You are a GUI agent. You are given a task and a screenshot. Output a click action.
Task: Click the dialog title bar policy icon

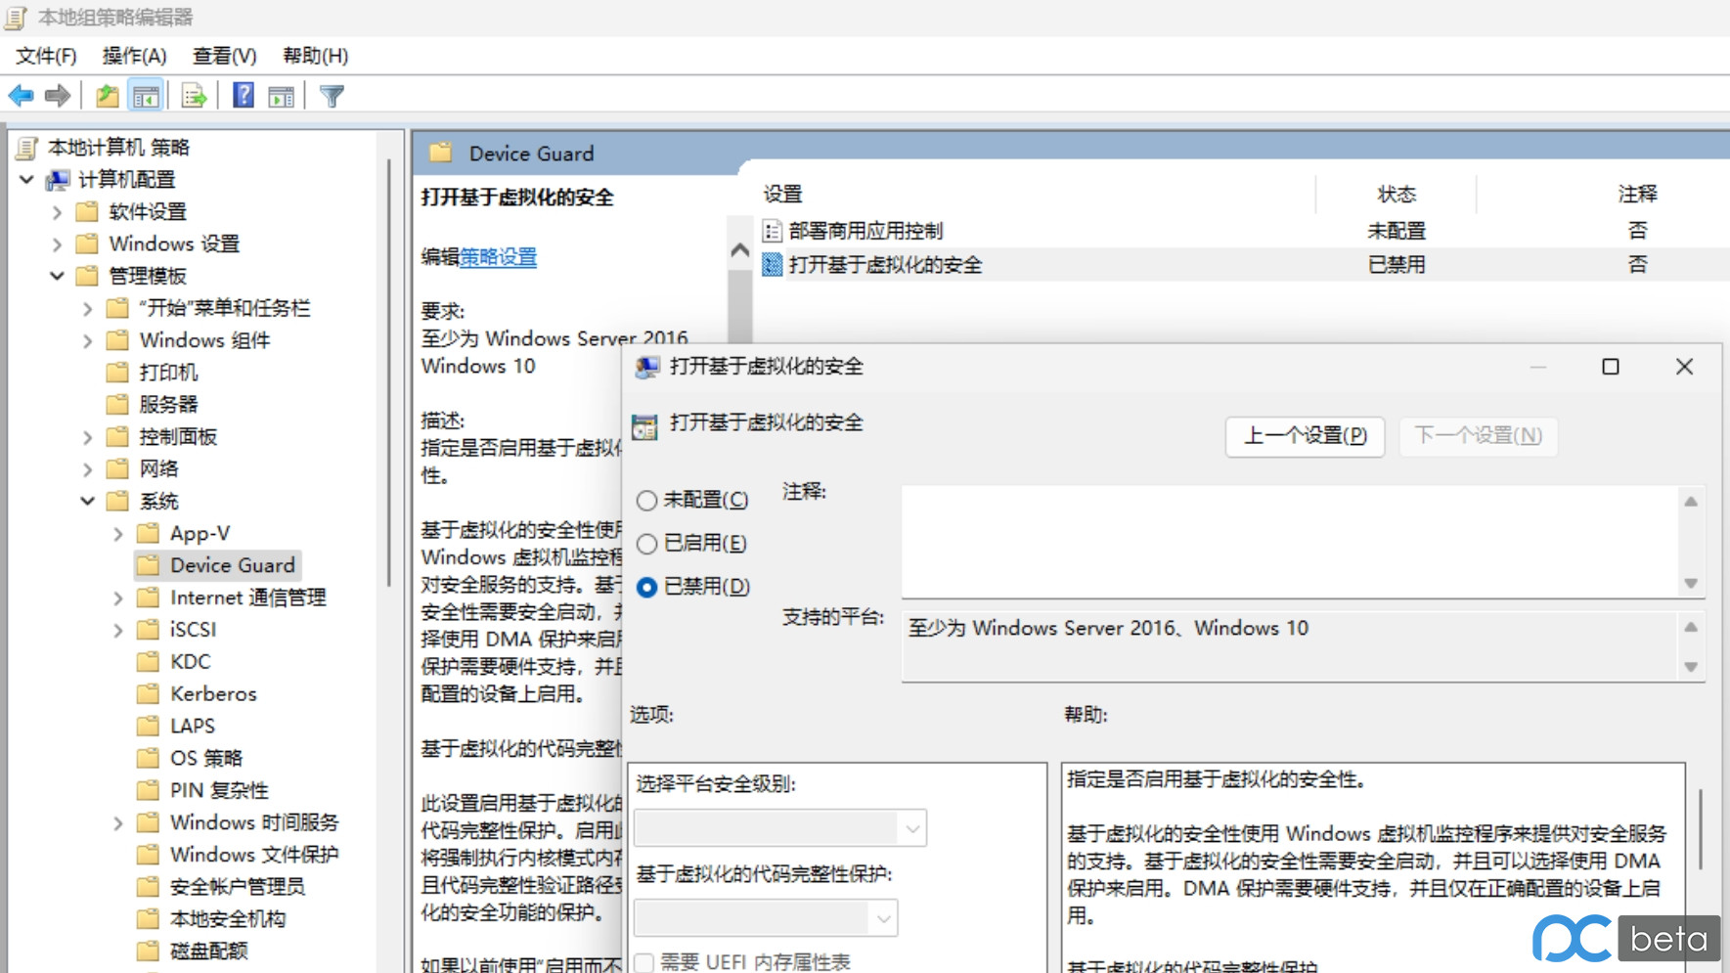click(646, 367)
